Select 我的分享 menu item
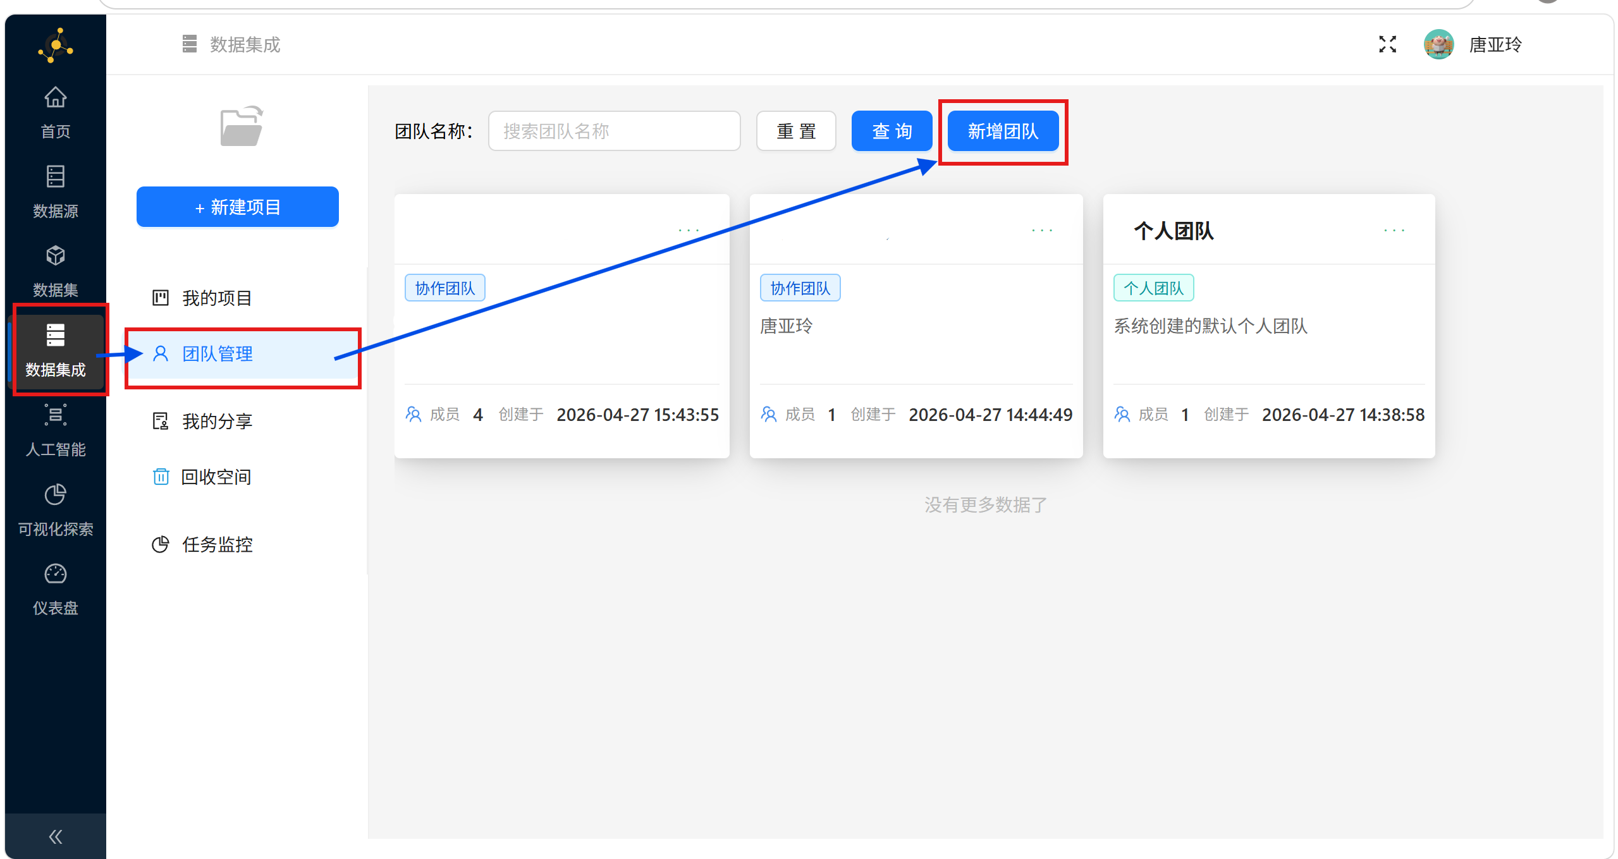Screen dimensions: 1618x859 pos(217,421)
